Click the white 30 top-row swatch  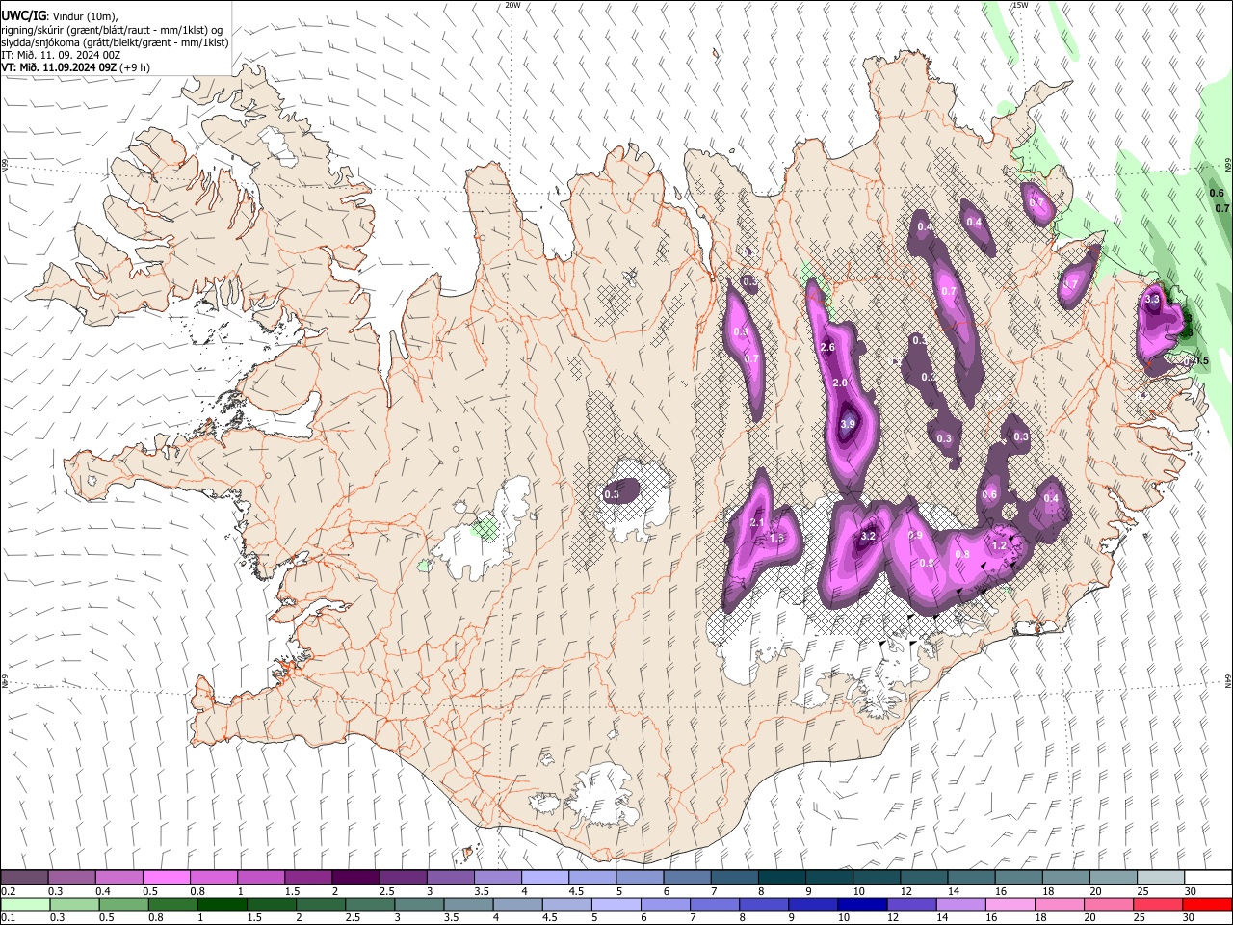1208,877
